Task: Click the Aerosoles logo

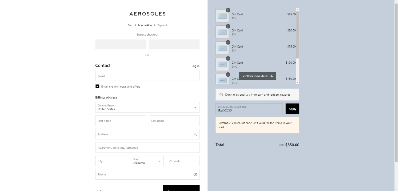Action: [x=147, y=14]
